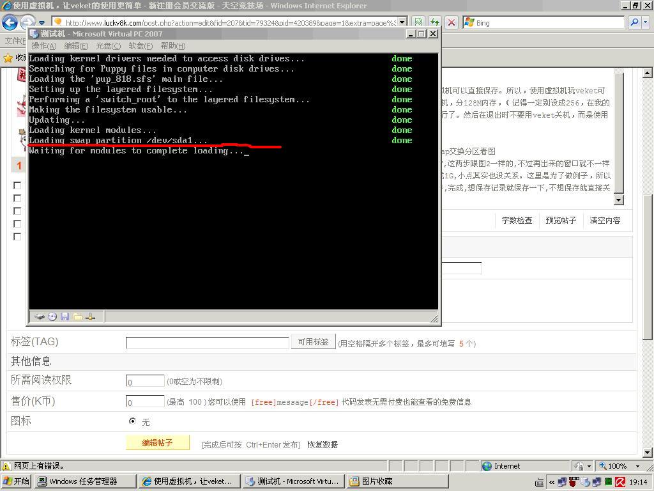Open the zoom level dropdown next to 100%
Screen dimensions: 654x491
[638, 466]
